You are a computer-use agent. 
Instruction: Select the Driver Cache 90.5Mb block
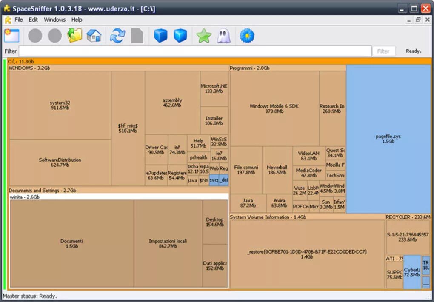pyautogui.click(x=157, y=150)
